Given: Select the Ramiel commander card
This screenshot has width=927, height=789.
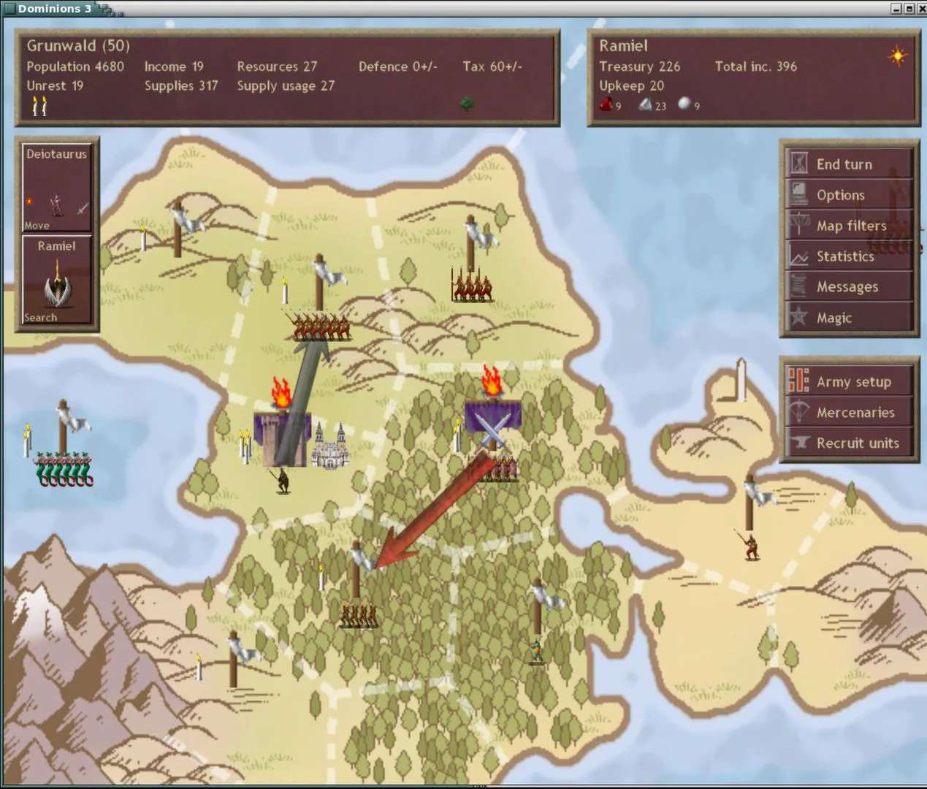Looking at the screenshot, I should pyautogui.click(x=57, y=280).
